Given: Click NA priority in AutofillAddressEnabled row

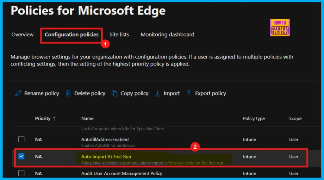Looking at the screenshot, I should coord(38,140).
